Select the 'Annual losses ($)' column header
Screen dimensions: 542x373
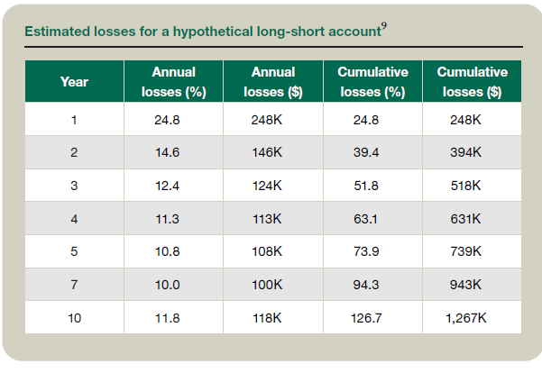click(x=273, y=81)
